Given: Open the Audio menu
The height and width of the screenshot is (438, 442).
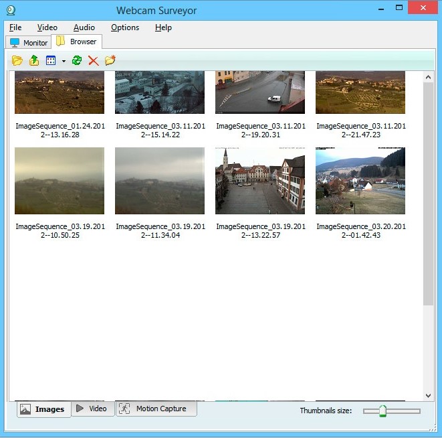Looking at the screenshot, I should (x=84, y=27).
